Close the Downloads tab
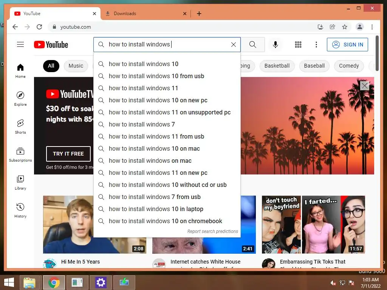 pos(184,14)
